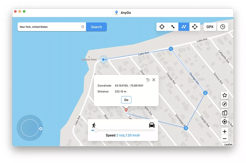Open historical records with the clock icon
This screenshot has width=246, height=163.
coord(223,27)
